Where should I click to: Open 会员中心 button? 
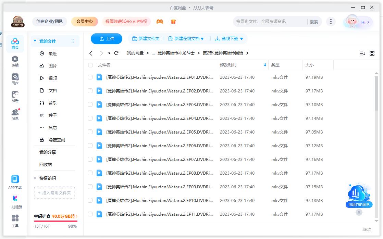(x=85, y=22)
